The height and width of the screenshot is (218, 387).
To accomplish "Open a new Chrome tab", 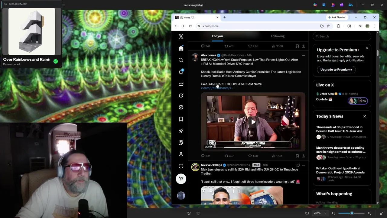I will [224, 17].
